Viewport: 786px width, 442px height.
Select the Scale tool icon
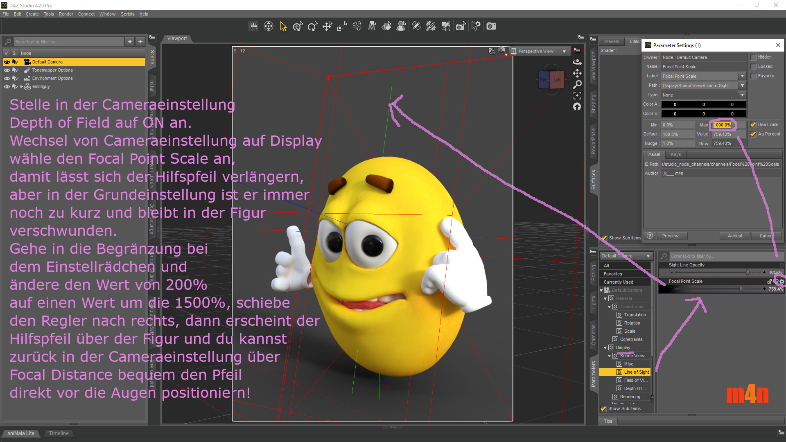(342, 27)
